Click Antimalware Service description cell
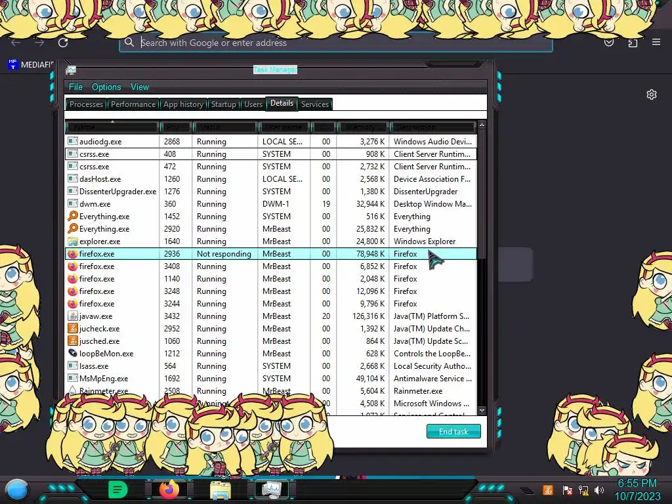The height and width of the screenshot is (504, 672). [x=432, y=379]
